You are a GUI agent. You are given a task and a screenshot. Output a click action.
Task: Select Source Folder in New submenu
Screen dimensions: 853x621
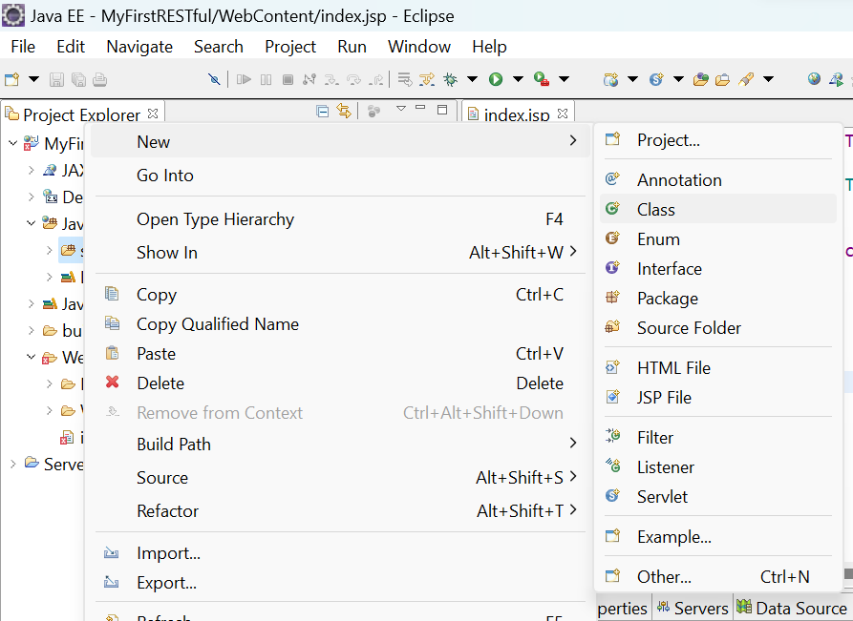pos(718,327)
